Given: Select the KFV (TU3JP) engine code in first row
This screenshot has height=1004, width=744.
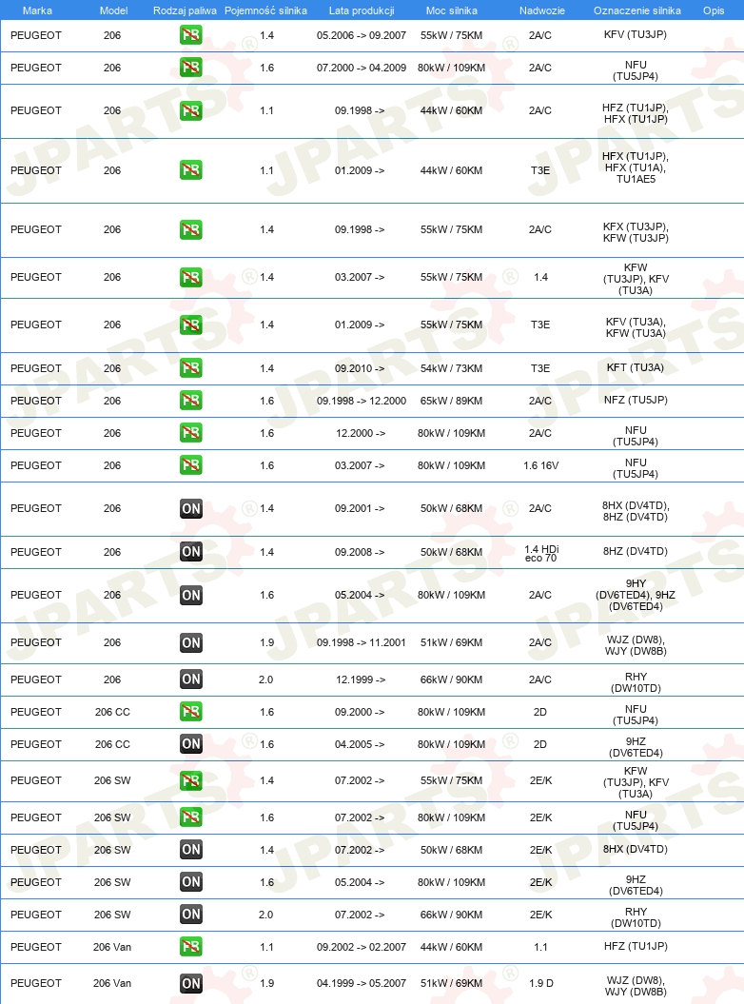Looking at the screenshot, I should [x=636, y=34].
